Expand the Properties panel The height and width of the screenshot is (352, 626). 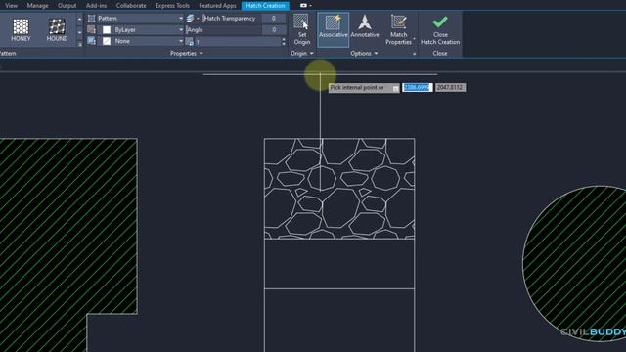point(187,53)
